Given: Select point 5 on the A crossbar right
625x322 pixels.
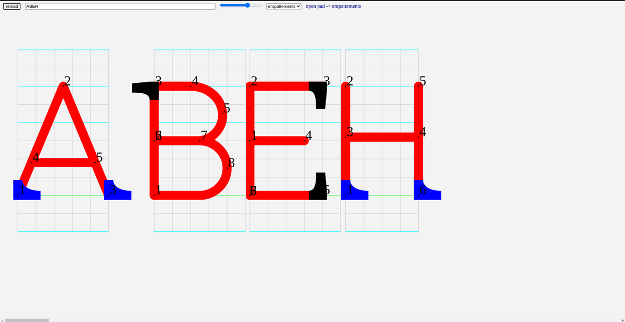Looking at the screenshot, I should click(99, 157).
